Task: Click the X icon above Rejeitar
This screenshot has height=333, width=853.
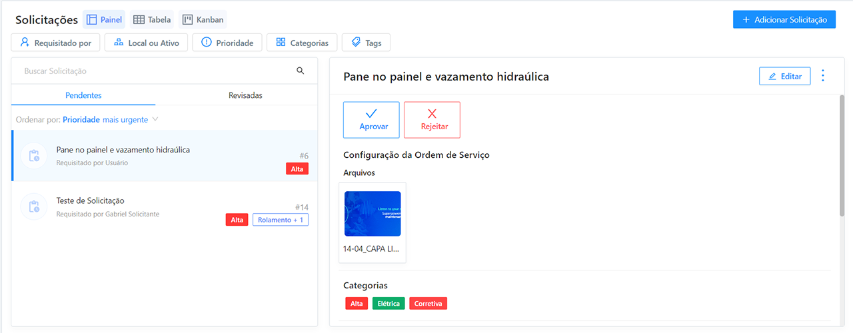Action: 432,114
